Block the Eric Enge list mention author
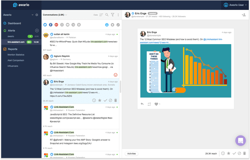The width and height of the screenshot is (250, 160). (x=110, y=100)
